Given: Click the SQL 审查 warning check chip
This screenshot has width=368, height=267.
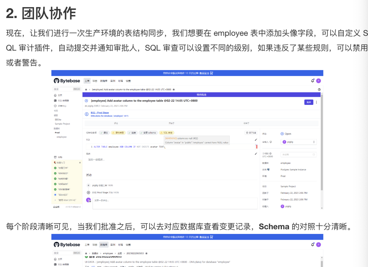Looking at the screenshot, I should (167, 133).
